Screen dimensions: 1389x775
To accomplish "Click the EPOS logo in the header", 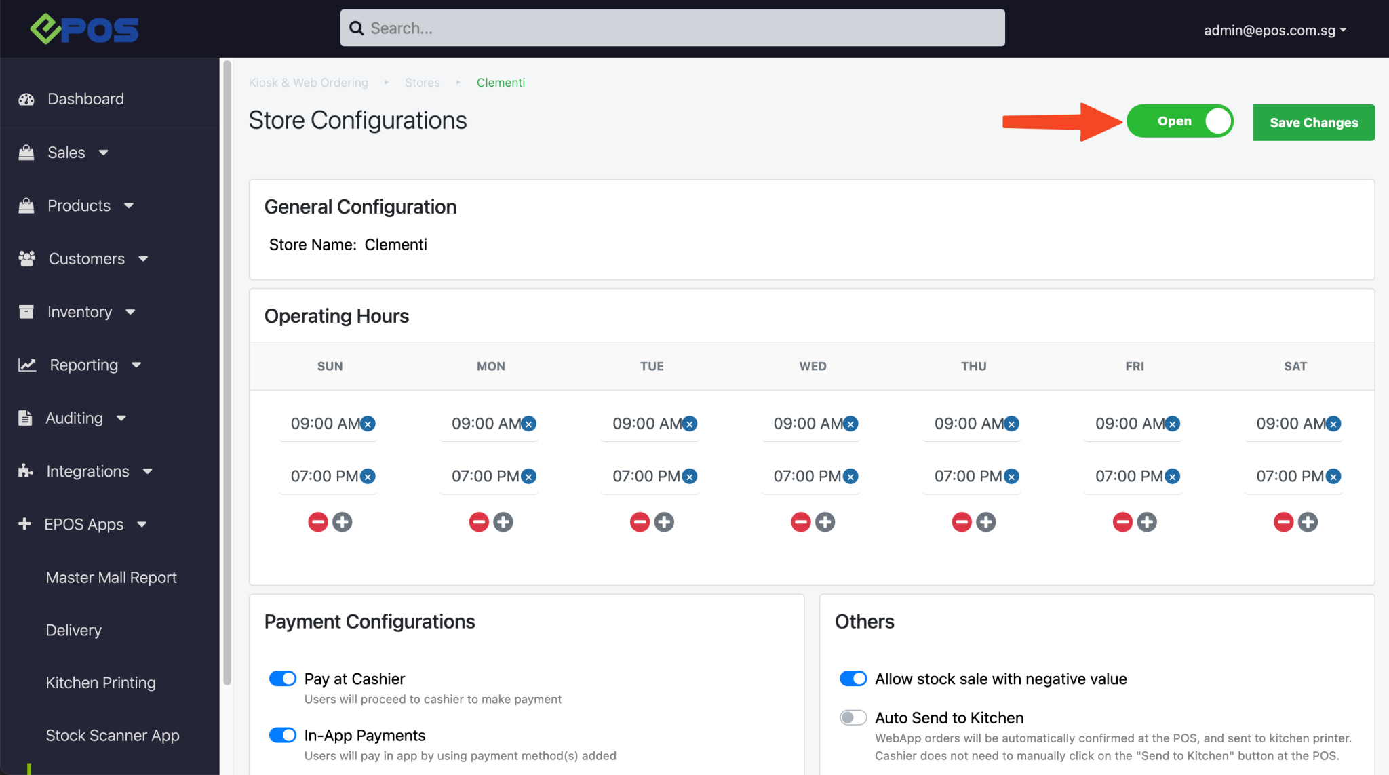I will (85, 28).
